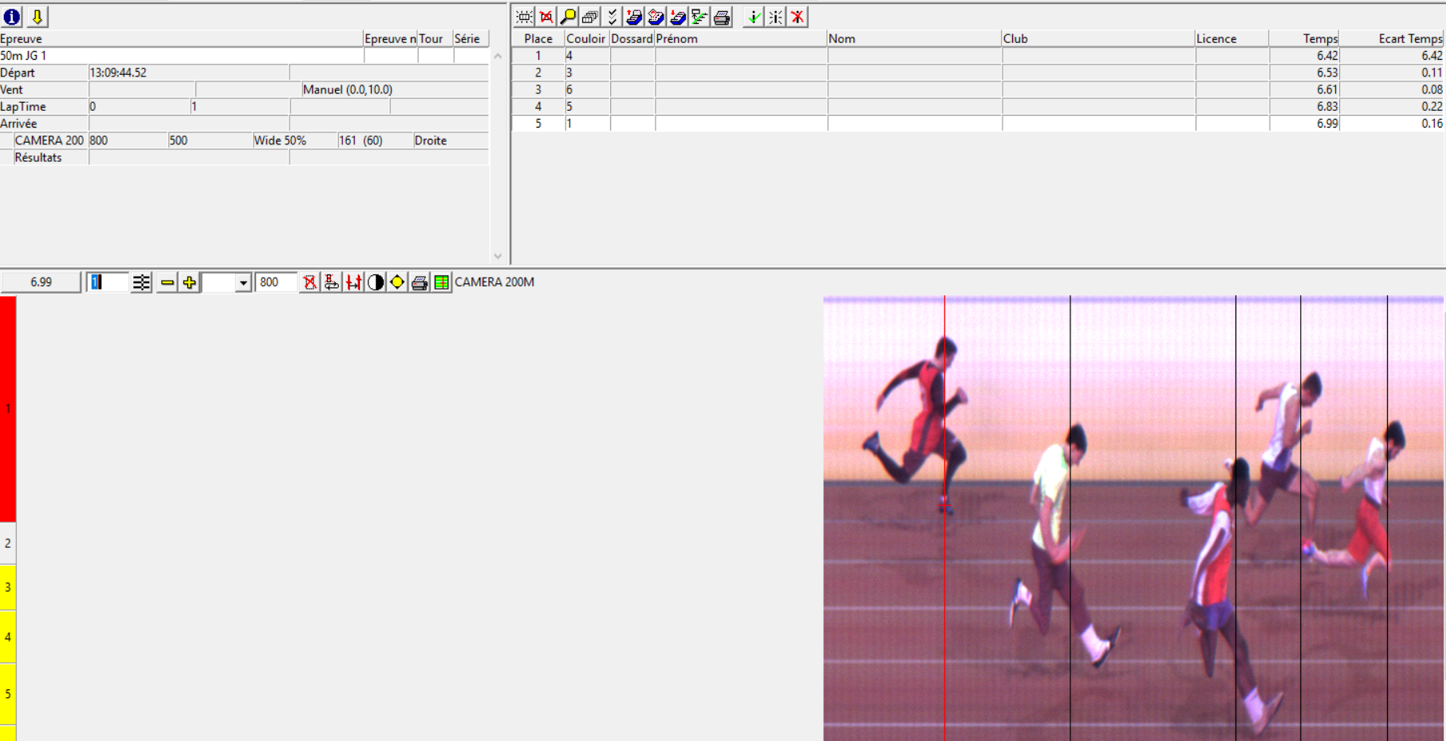Select result row with time 6.83

[978, 106]
